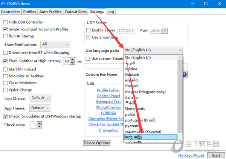Increase the Check every stepper value
Viewport: 226px width, 159px height.
coord(40,123)
